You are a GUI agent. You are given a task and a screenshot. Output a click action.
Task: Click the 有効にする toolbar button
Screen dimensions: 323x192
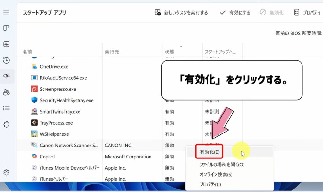point(235,13)
